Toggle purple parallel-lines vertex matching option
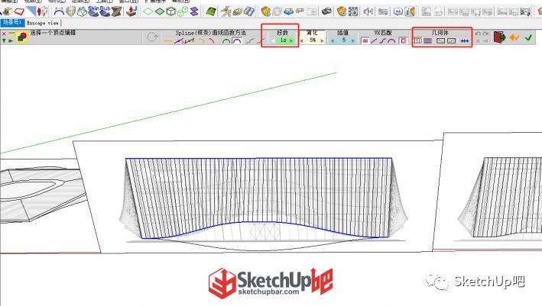The height and width of the screenshot is (306, 542). (x=365, y=40)
